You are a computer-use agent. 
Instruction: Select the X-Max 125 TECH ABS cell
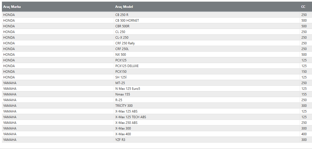tap(131, 117)
